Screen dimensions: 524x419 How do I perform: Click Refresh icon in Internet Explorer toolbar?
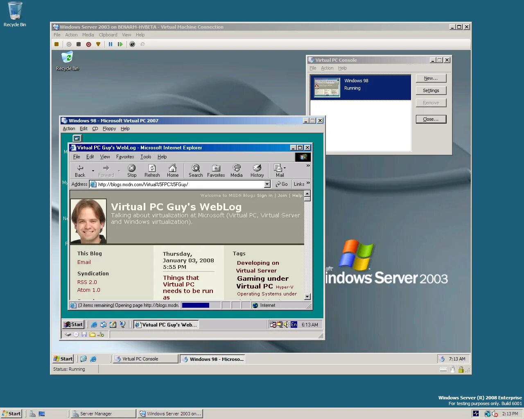pos(152,171)
